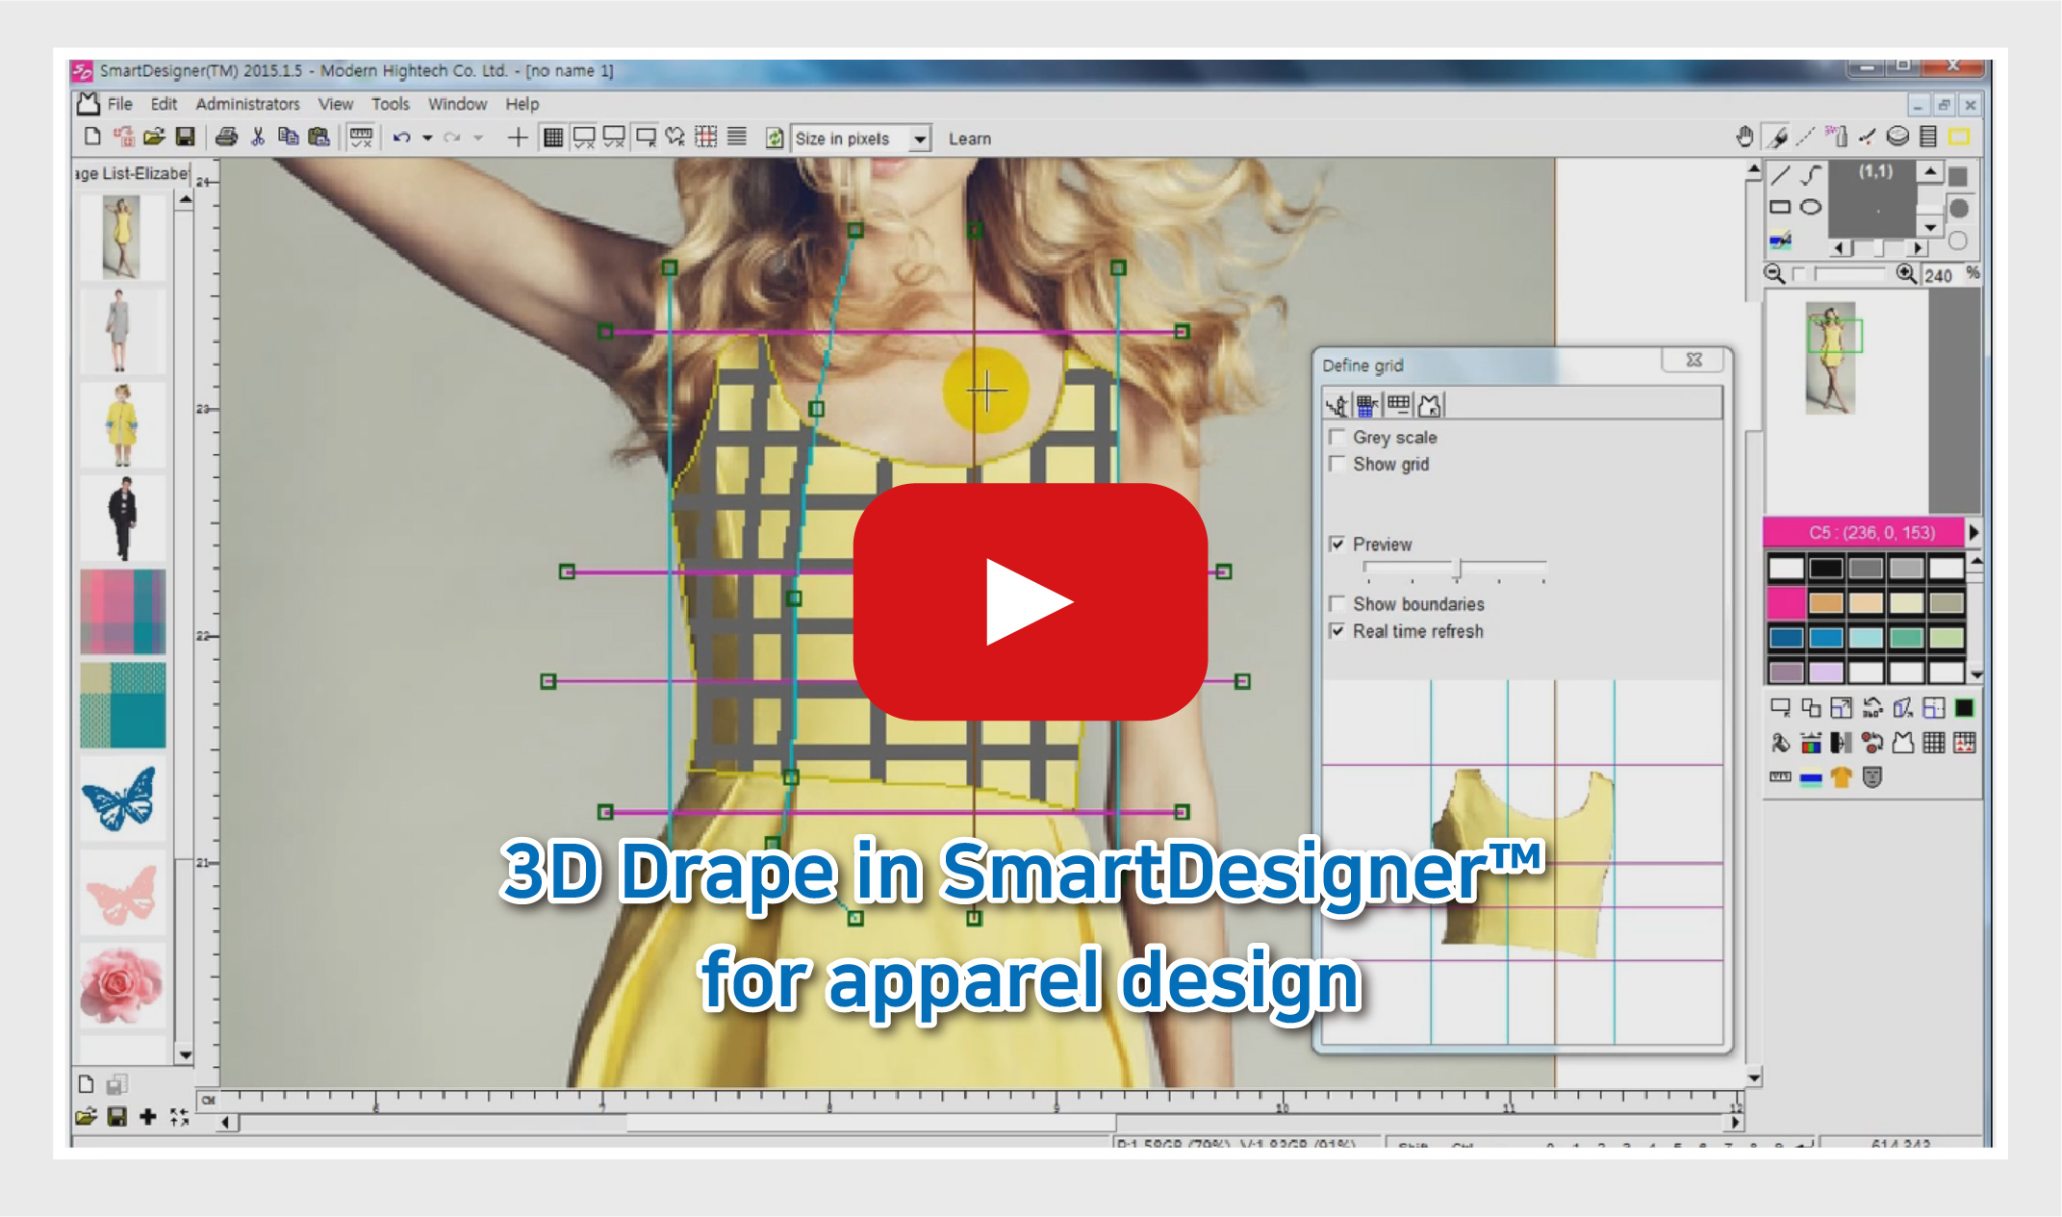Click image list scroll down arrow
Image resolution: width=2062 pixels, height=1217 pixels.
[x=185, y=1054]
